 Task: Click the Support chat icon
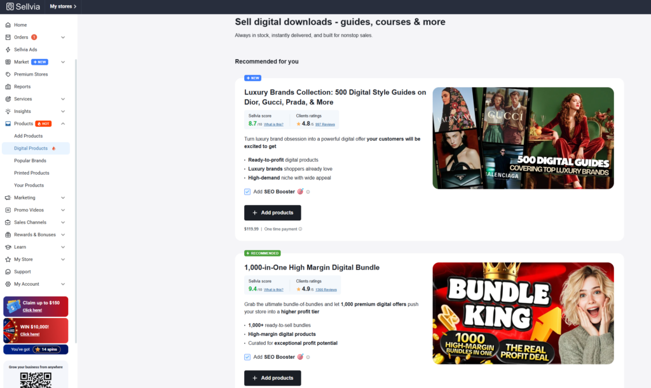click(x=8, y=272)
